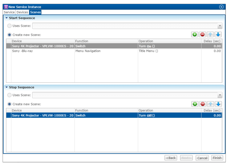The image size is (228, 165).
Task: Collapse the Start Sequence section
Action: tap(6, 18)
